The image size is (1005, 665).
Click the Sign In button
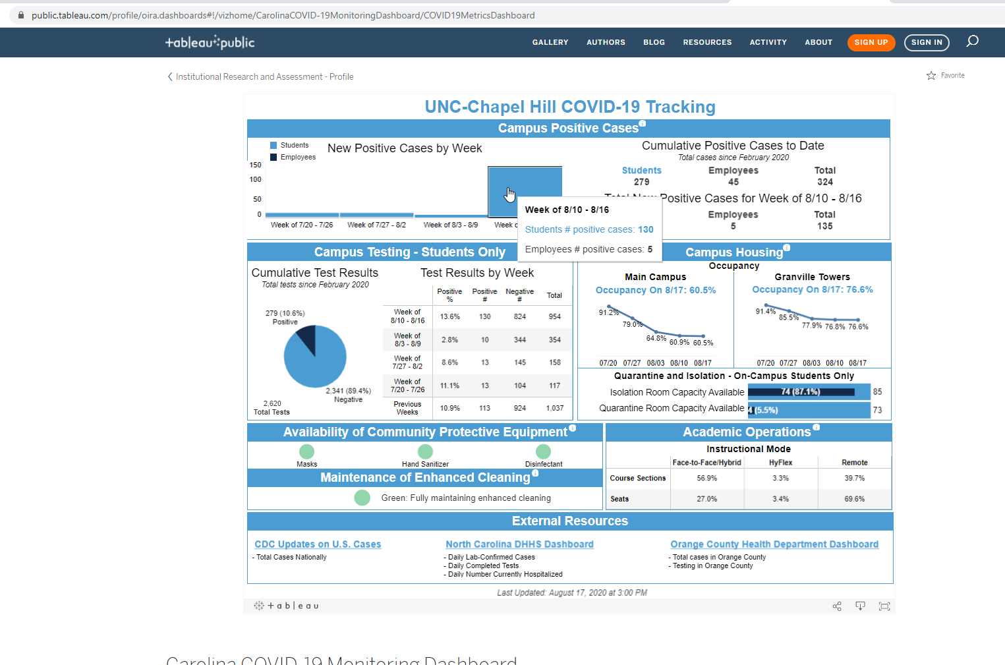pyautogui.click(x=927, y=42)
